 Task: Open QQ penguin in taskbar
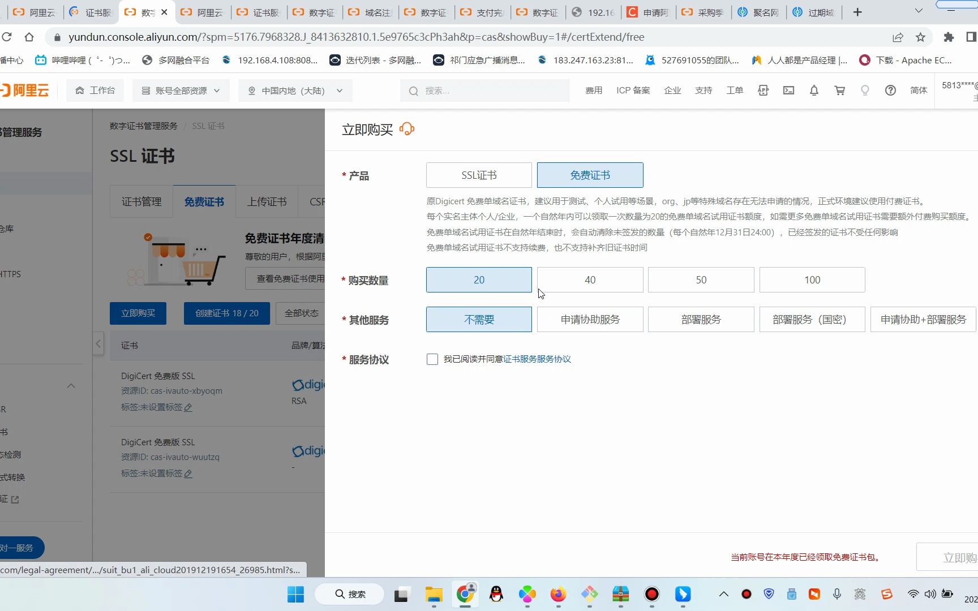click(x=496, y=594)
